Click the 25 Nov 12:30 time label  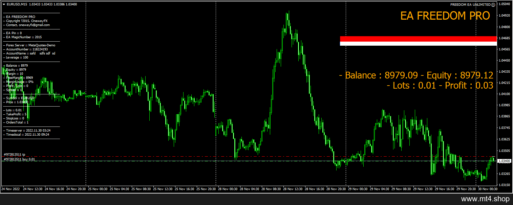163,189
